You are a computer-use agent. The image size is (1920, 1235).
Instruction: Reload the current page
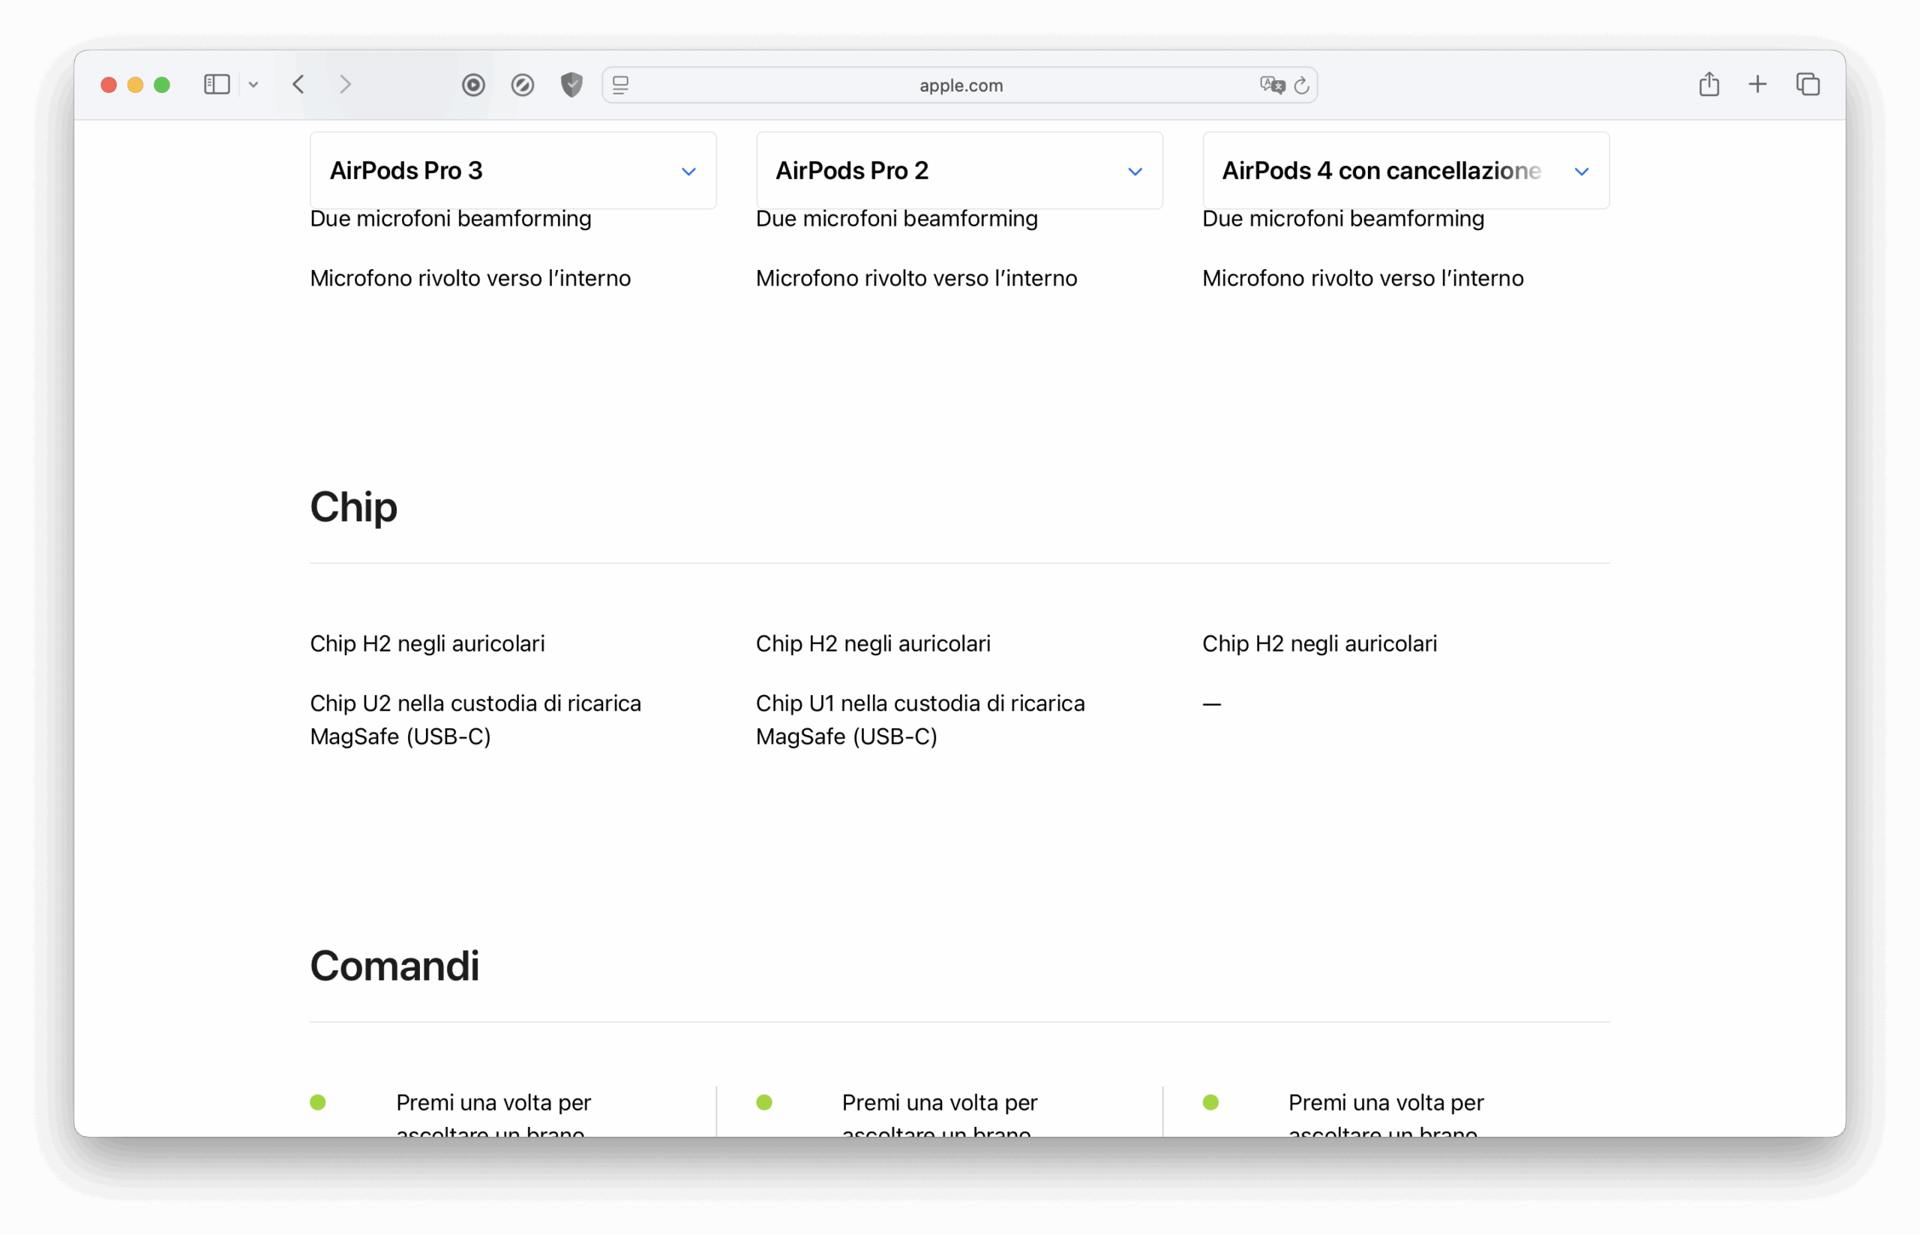[x=1302, y=84]
